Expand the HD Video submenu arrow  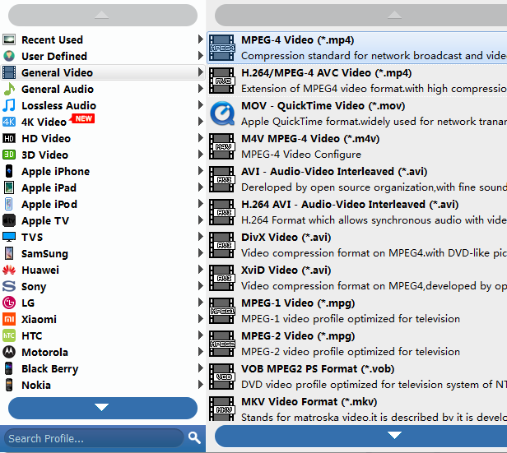(x=201, y=138)
